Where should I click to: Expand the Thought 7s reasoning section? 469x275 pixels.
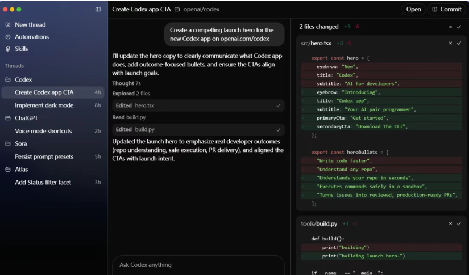[x=126, y=83]
